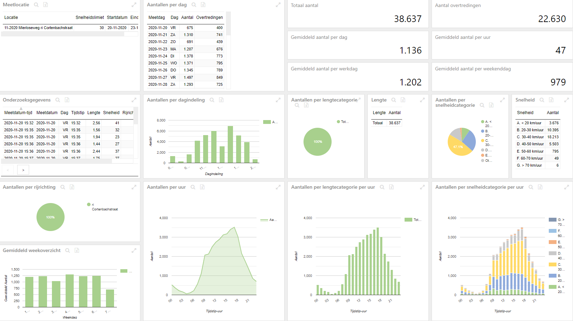Image resolution: width=573 pixels, height=321 pixels.
Task: Open search in the Meetlocatie panel
Action: pos(36,5)
